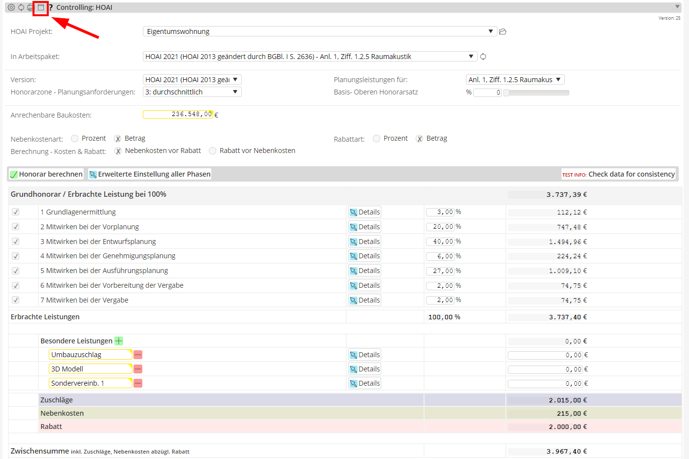Viewport: 689px width, 459px height.
Task: Click Honorar berechnen button
Action: (46, 174)
